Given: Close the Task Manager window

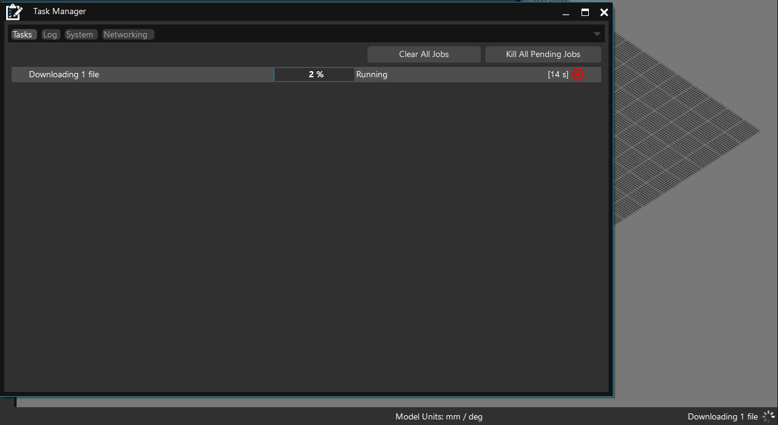Looking at the screenshot, I should click(604, 12).
